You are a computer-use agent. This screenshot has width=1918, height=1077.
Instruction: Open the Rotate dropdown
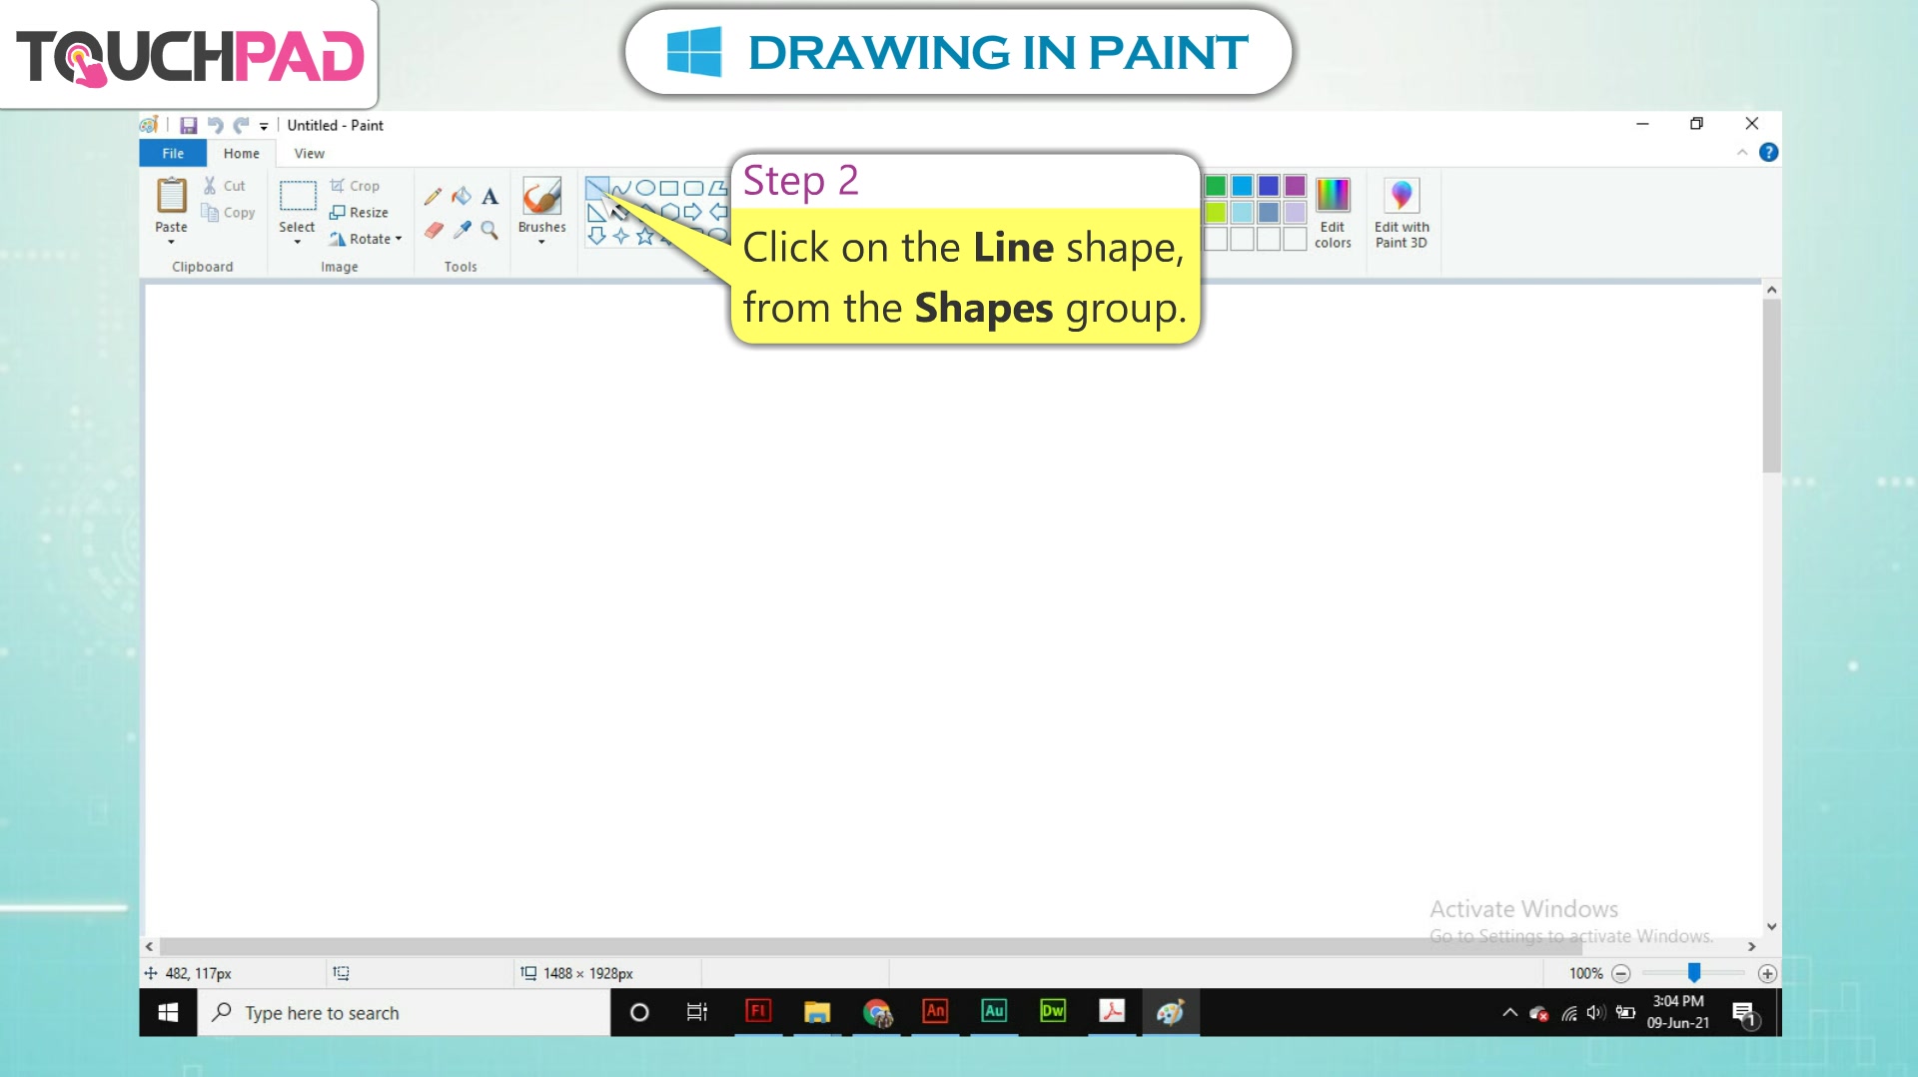pyautogui.click(x=366, y=239)
